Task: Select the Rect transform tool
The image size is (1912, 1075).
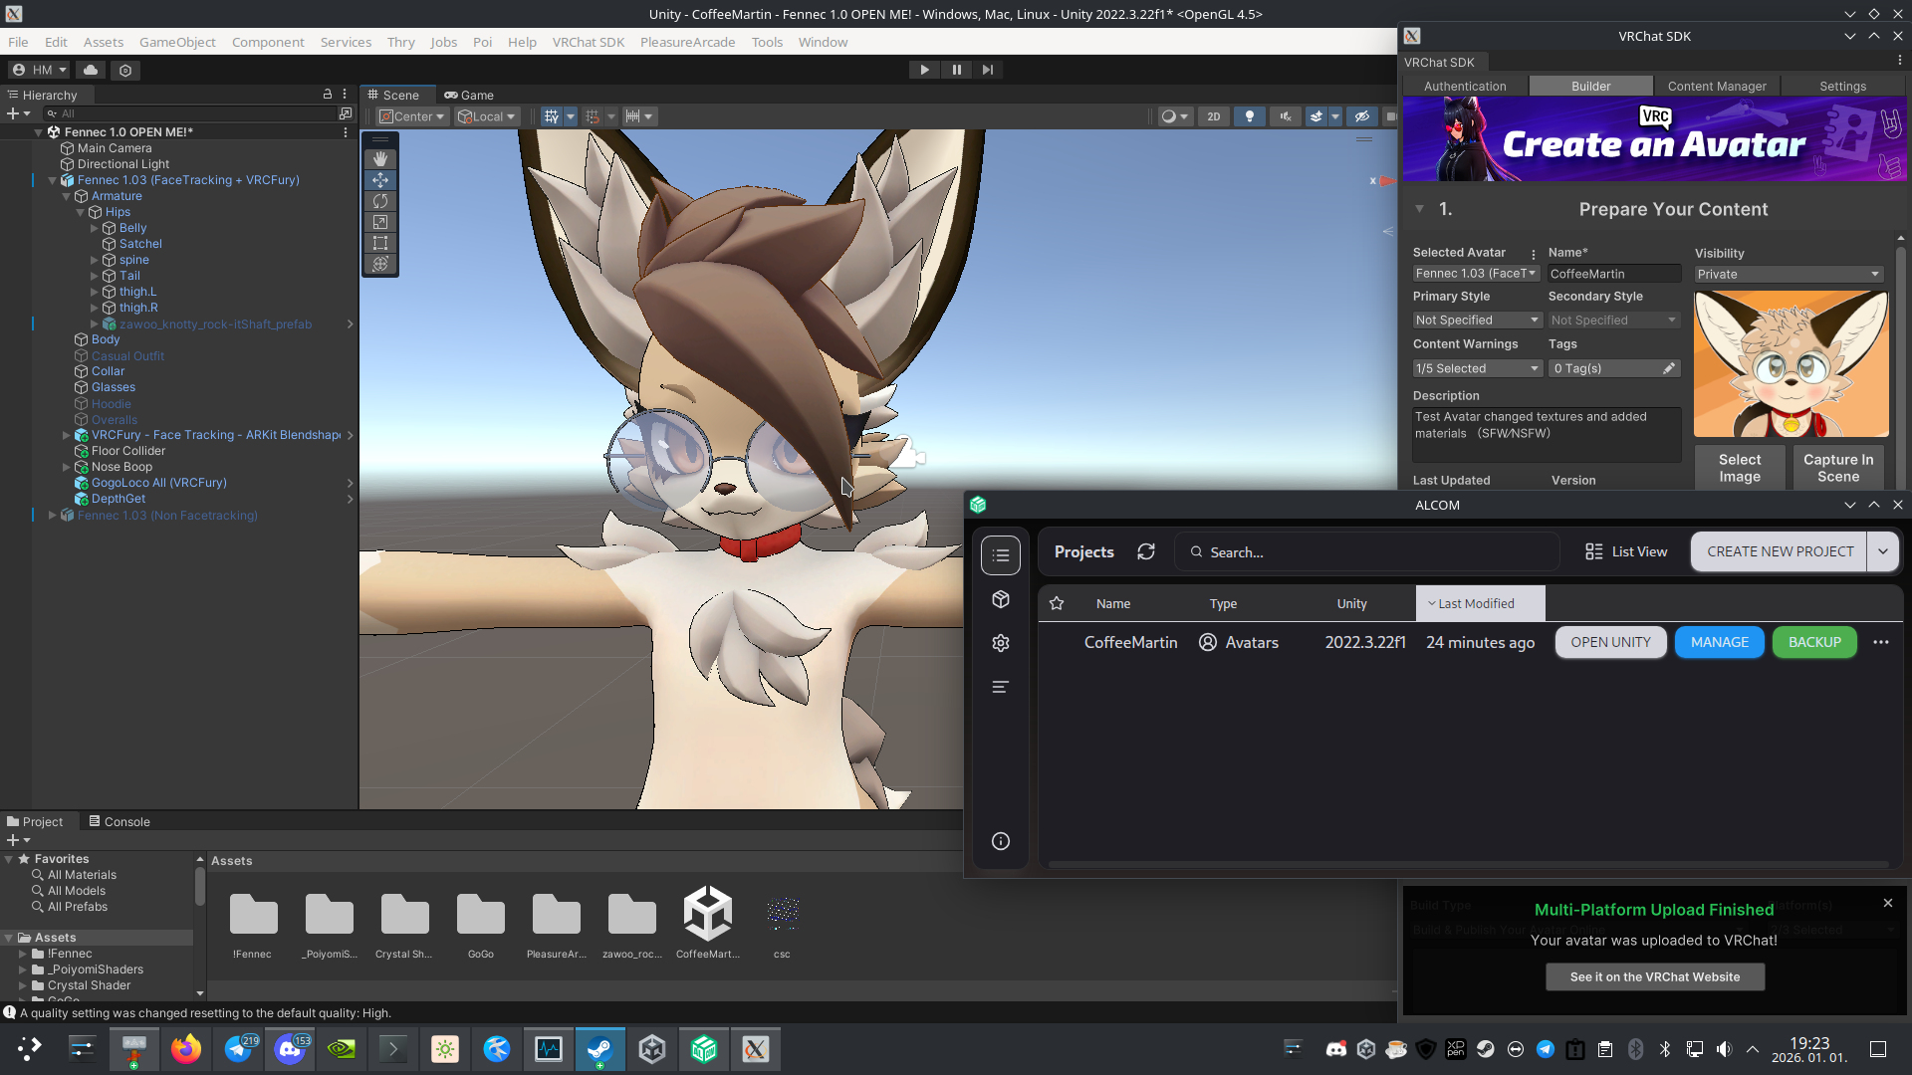Action: (x=380, y=243)
